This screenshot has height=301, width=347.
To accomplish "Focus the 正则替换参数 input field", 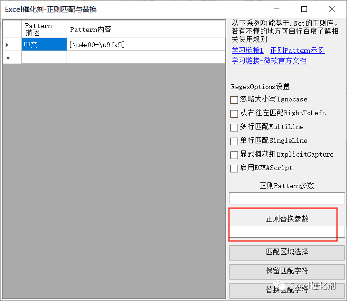I will 287,231.
